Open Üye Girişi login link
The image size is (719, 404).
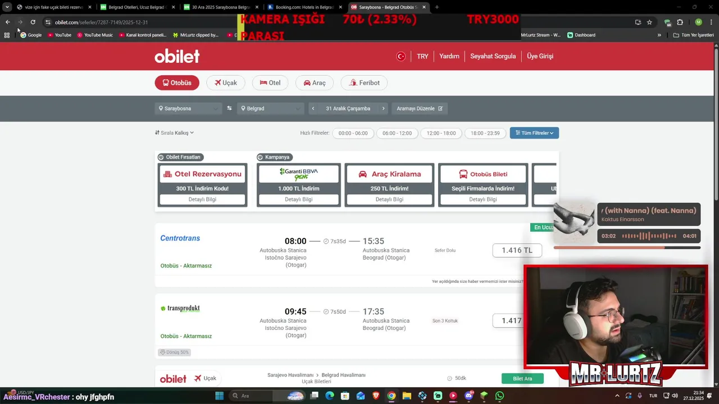tap(540, 56)
